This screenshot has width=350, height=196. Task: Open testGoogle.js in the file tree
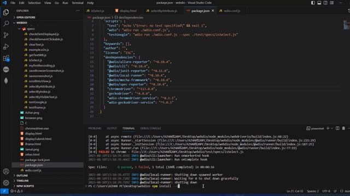pyautogui.click(x=38, y=102)
